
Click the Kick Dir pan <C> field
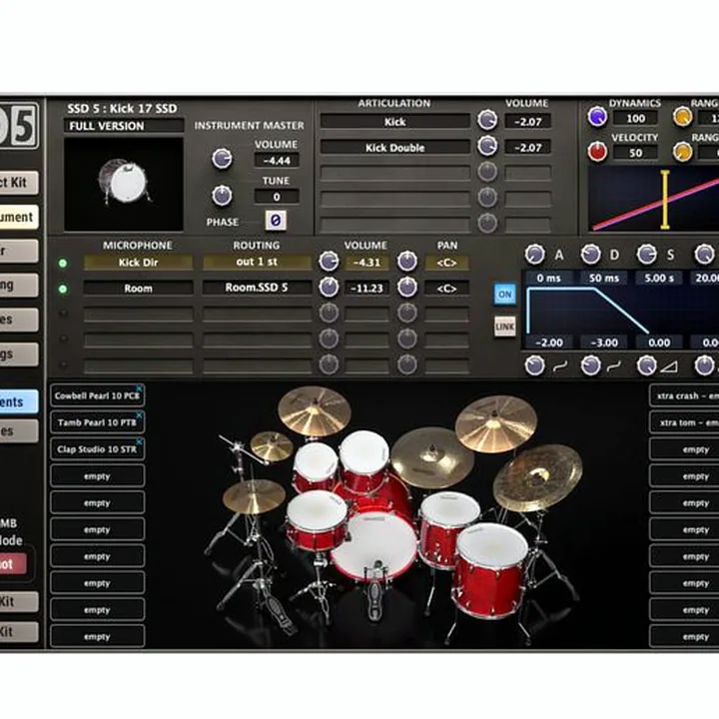click(447, 263)
